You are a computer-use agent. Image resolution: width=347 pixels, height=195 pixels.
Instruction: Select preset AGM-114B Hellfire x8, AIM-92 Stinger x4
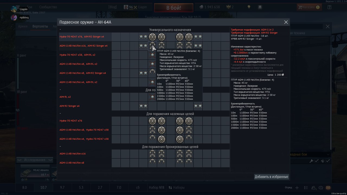point(83,73)
